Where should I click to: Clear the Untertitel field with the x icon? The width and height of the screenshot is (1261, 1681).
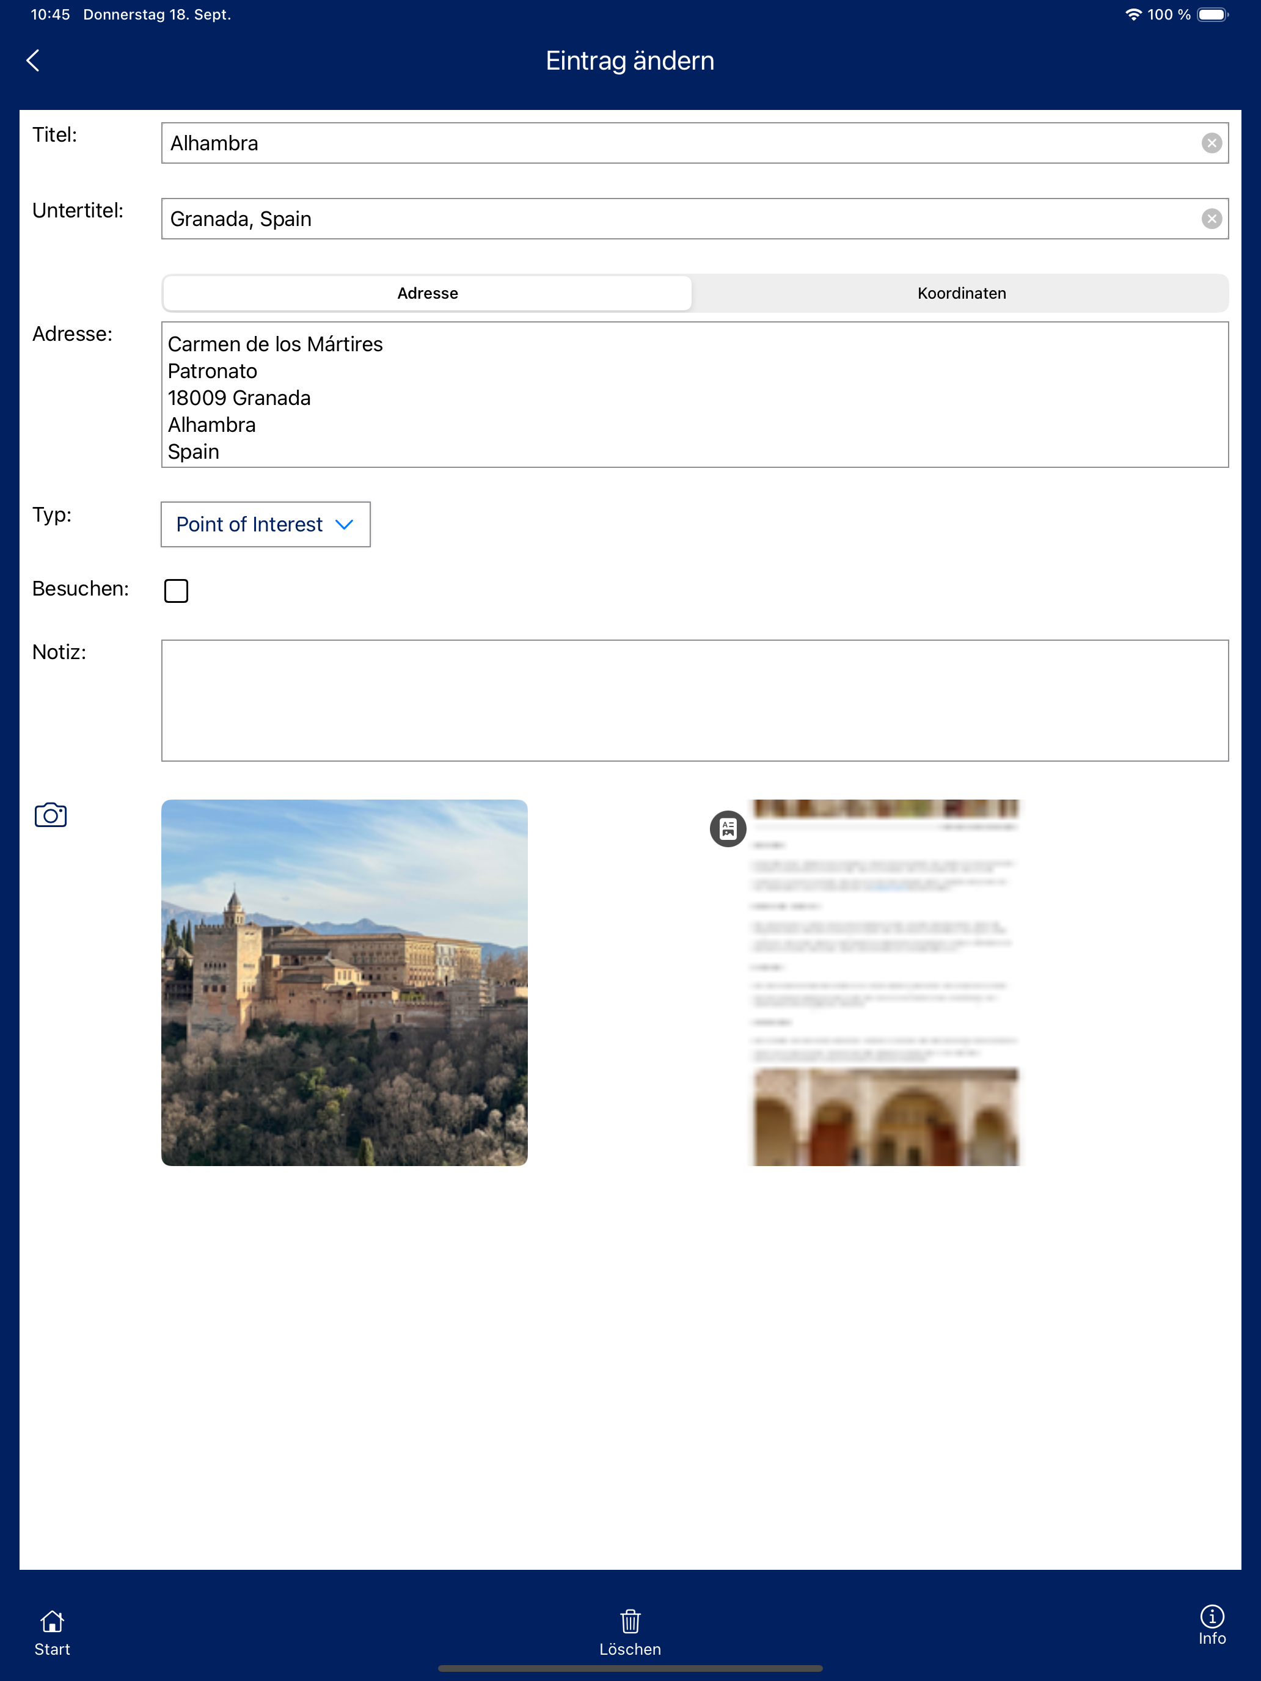click(1211, 219)
